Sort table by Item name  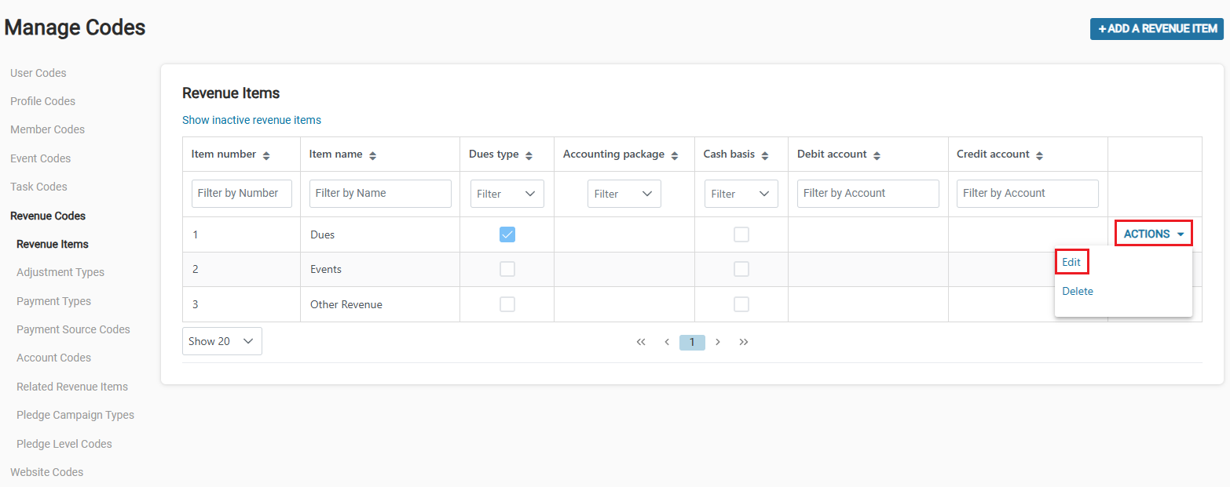[372, 155]
